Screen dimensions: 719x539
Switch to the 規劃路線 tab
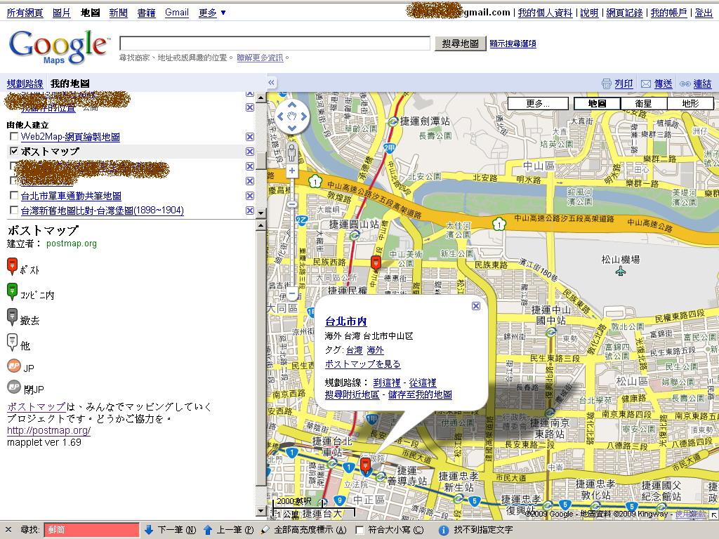[x=24, y=83]
